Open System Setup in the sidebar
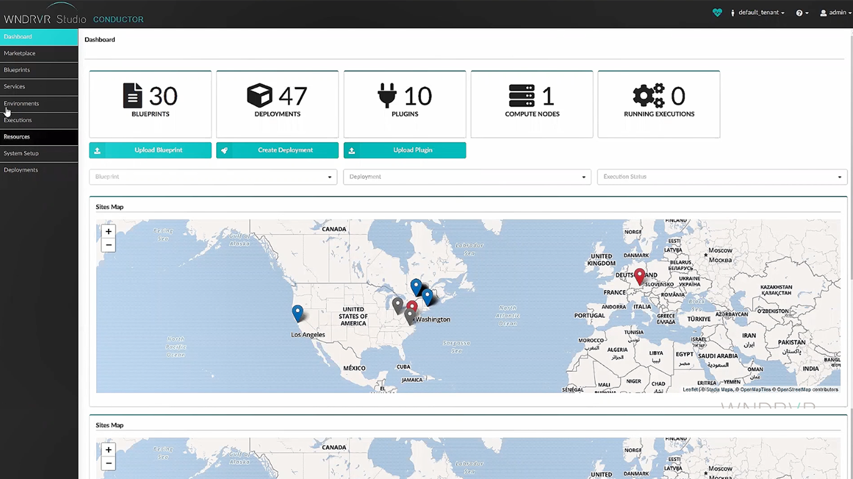This screenshot has width=853, height=479. (39, 153)
